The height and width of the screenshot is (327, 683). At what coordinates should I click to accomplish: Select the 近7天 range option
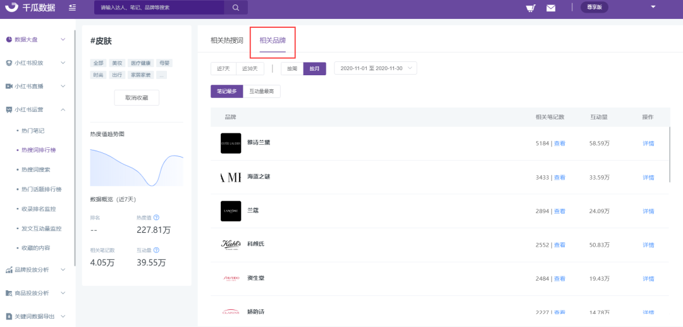tap(223, 68)
